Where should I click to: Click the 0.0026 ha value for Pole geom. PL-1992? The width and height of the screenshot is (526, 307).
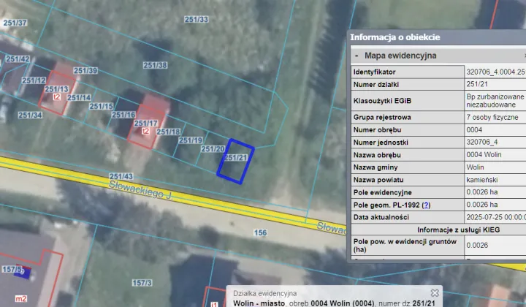[482, 205]
